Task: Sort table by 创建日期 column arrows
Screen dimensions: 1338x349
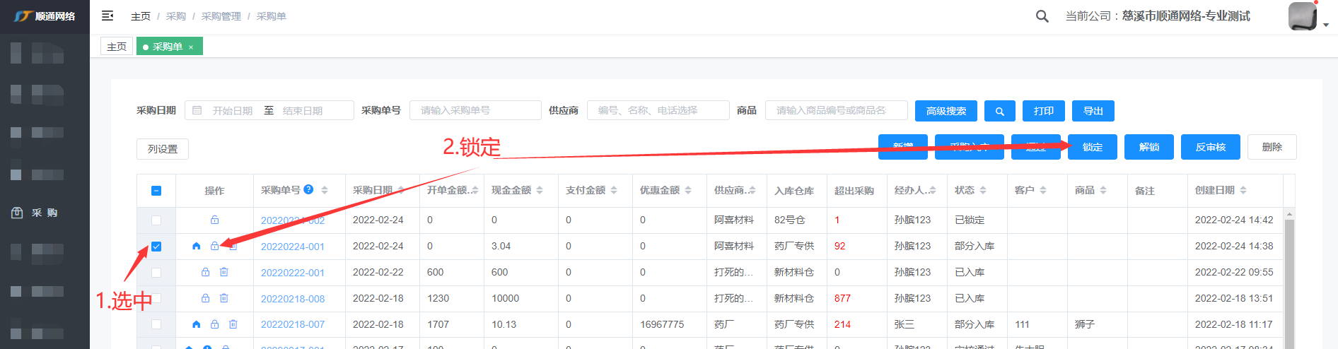Action: click(1243, 190)
